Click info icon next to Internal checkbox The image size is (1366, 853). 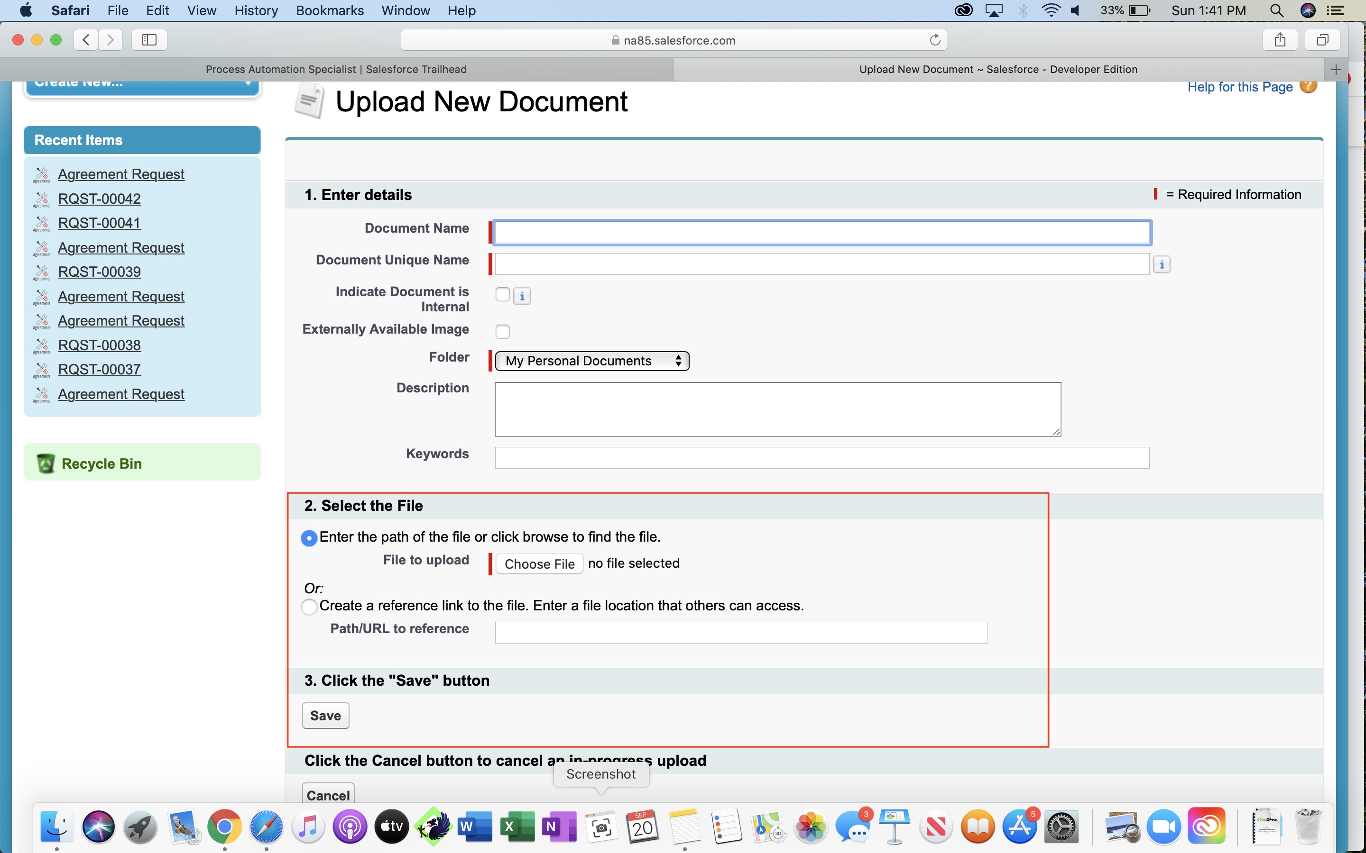tap(522, 296)
